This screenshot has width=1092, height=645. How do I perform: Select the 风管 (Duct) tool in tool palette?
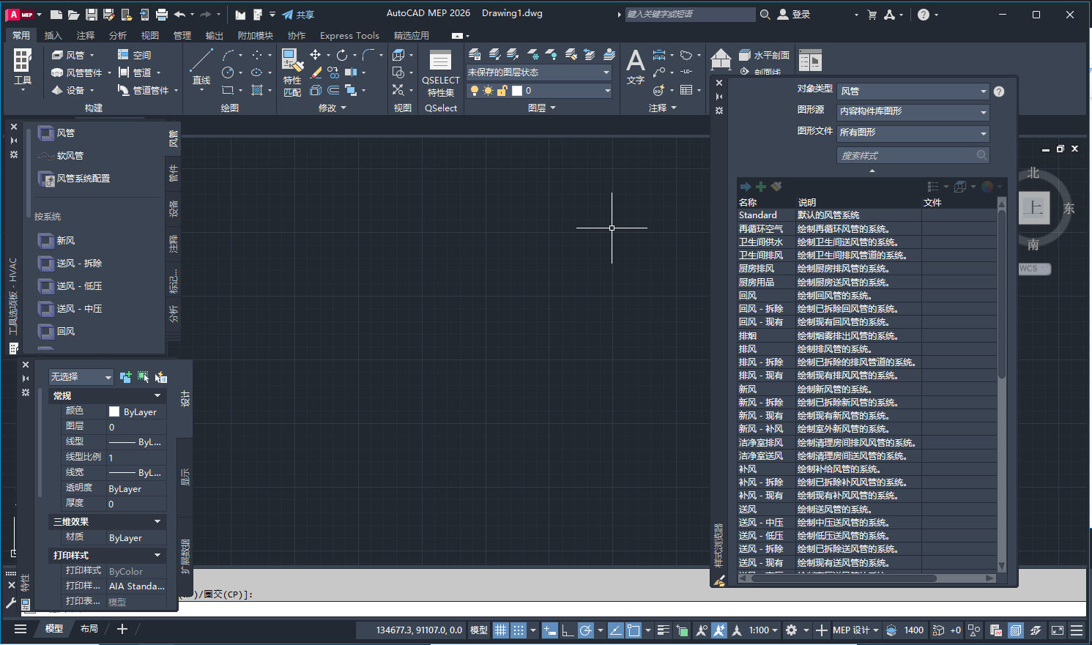(x=64, y=133)
